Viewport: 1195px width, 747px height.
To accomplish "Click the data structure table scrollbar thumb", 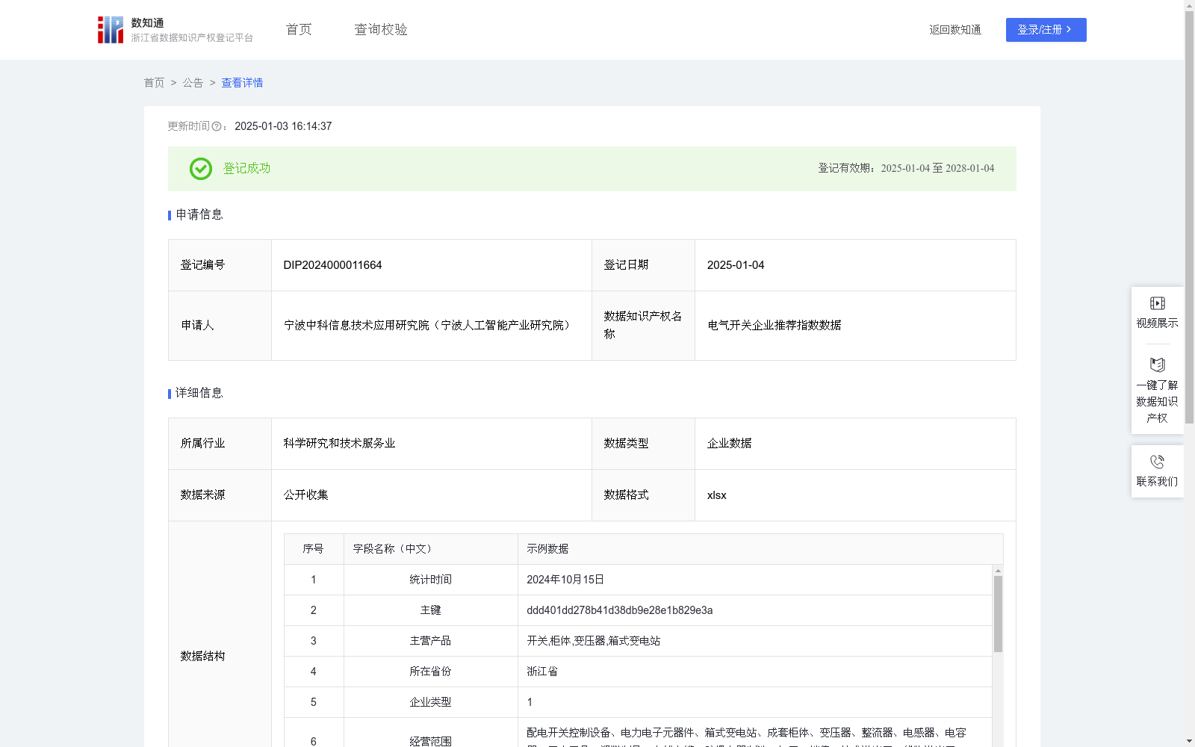I will pyautogui.click(x=998, y=614).
